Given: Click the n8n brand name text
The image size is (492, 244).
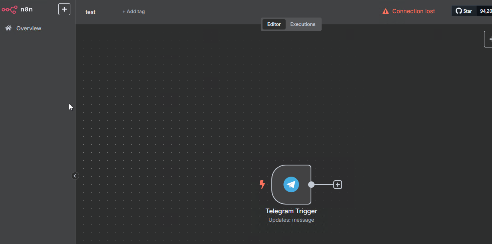Looking at the screenshot, I should pos(26,10).
